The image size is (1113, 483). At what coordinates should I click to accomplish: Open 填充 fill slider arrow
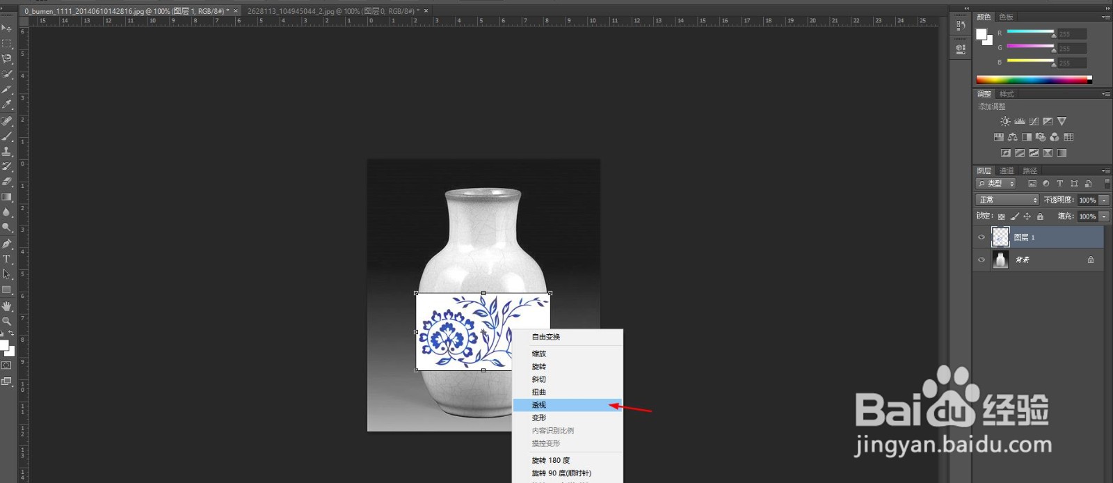click(1104, 216)
